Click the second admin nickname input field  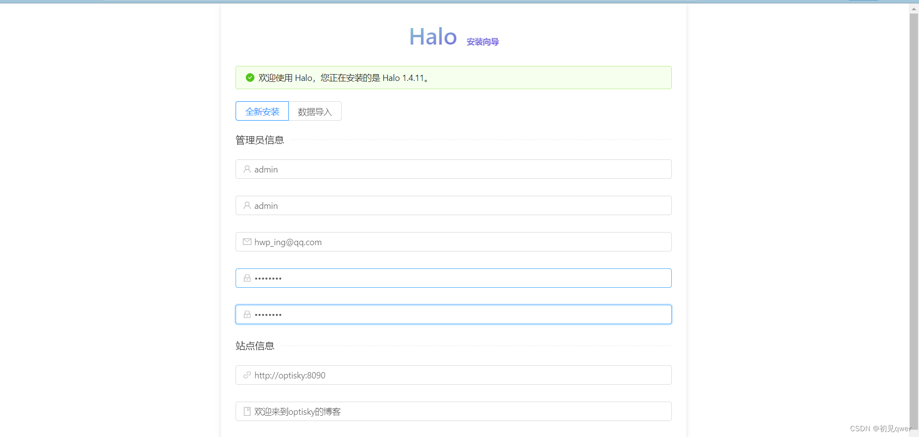point(454,205)
